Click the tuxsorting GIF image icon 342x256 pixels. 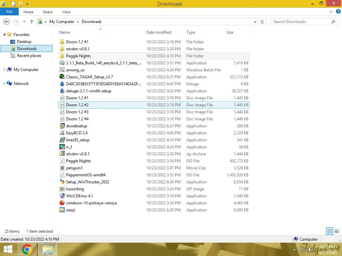(x=62, y=189)
